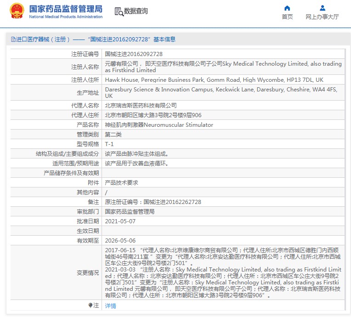This screenshot has height=317, width=351.
Task: Click the National Medical Products Administration subtitle
Action: [66, 17]
